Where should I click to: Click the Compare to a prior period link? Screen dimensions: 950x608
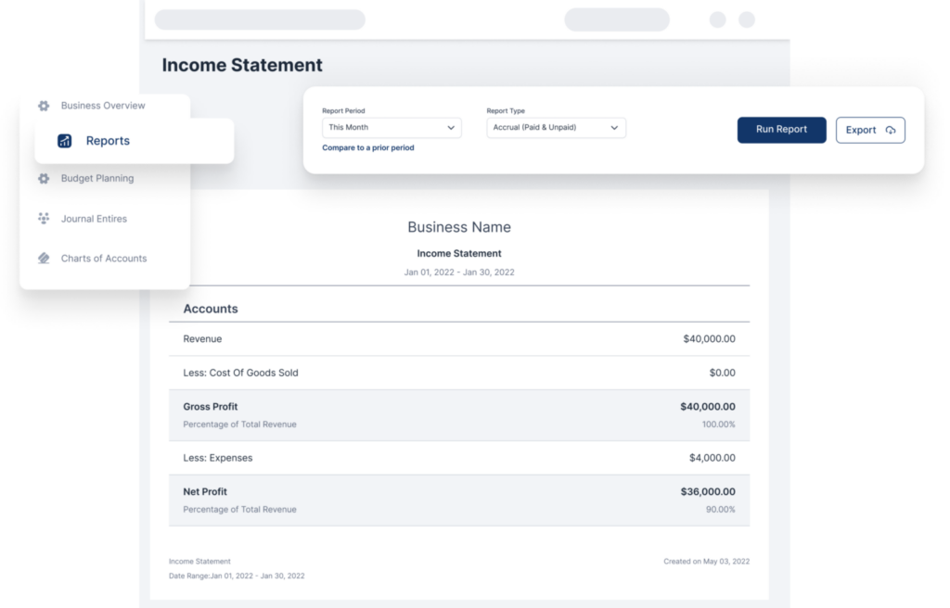[368, 147]
